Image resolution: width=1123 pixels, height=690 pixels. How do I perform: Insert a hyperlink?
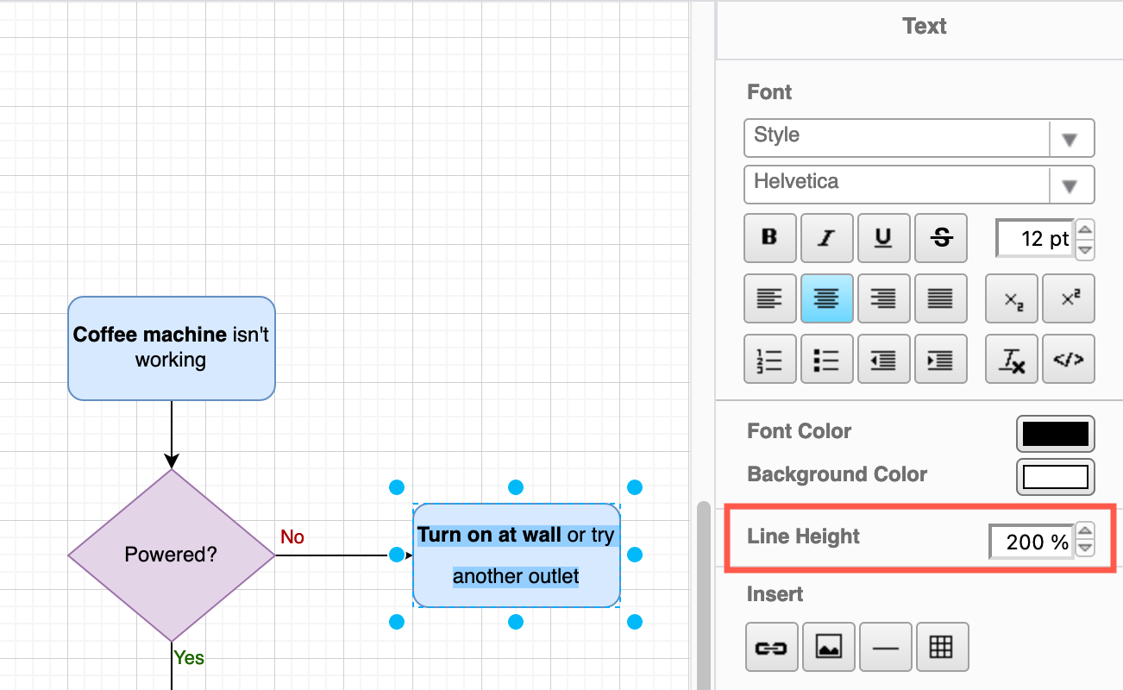(770, 647)
